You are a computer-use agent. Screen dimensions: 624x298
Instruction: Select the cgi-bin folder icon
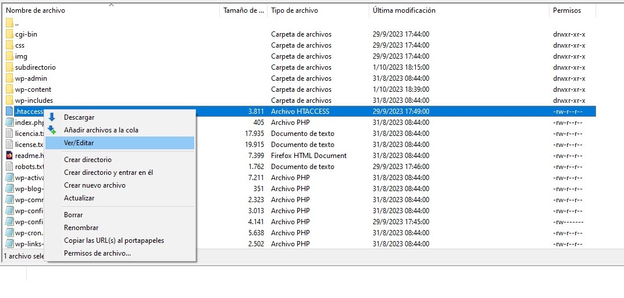point(9,34)
